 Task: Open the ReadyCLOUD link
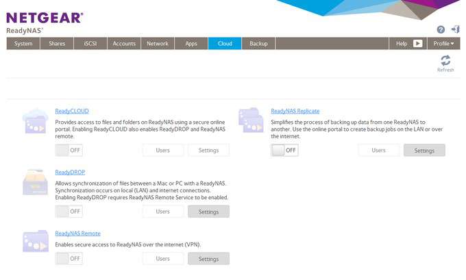[x=72, y=111]
